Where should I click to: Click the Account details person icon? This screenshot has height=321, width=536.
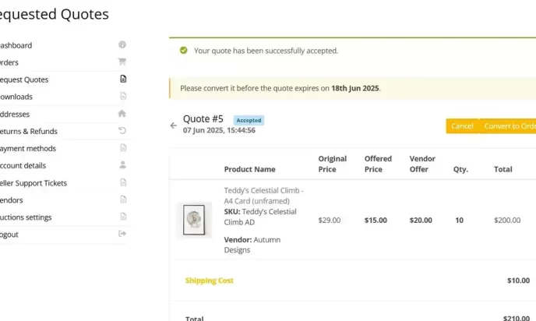[x=123, y=164]
